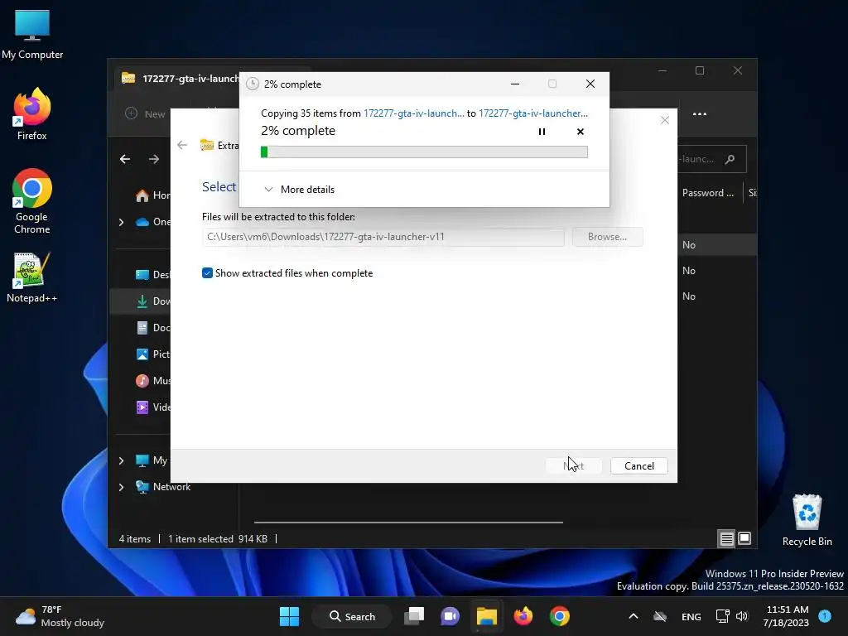Image resolution: width=848 pixels, height=636 pixels.
Task: Click the Next button in extract wizard
Action: tap(573, 465)
